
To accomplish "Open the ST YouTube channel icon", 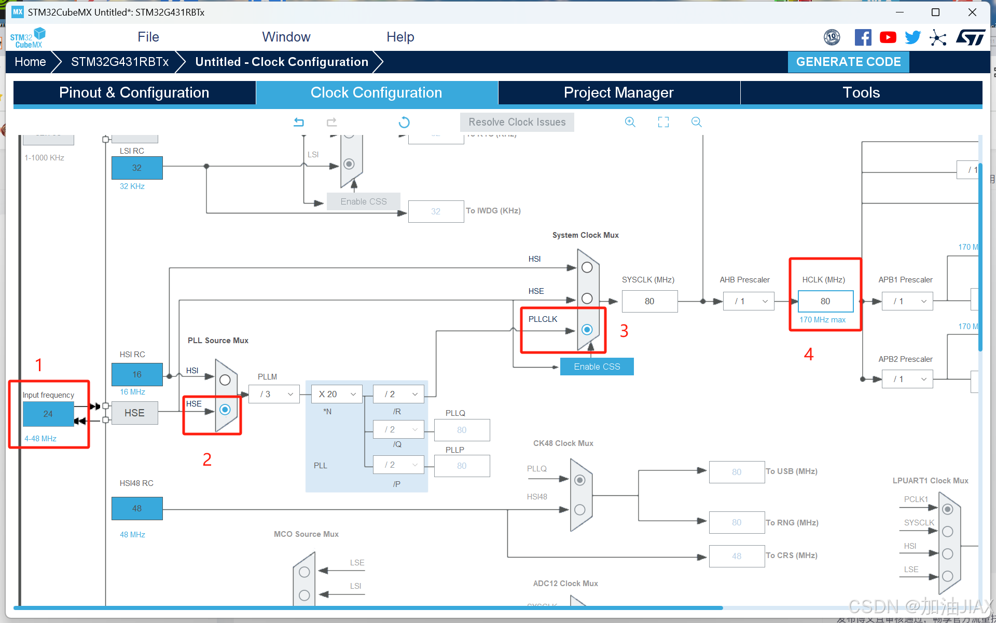I will click(888, 37).
